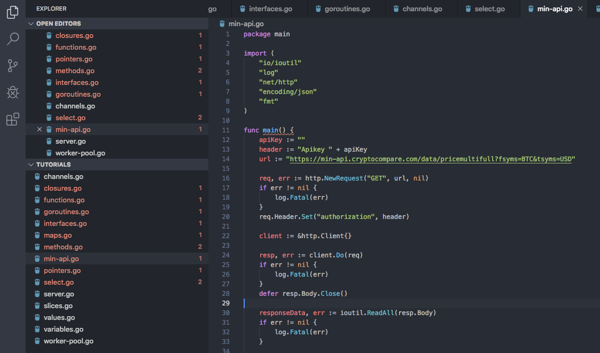
Task: Open the Run and Debug icon
Action: (12, 92)
